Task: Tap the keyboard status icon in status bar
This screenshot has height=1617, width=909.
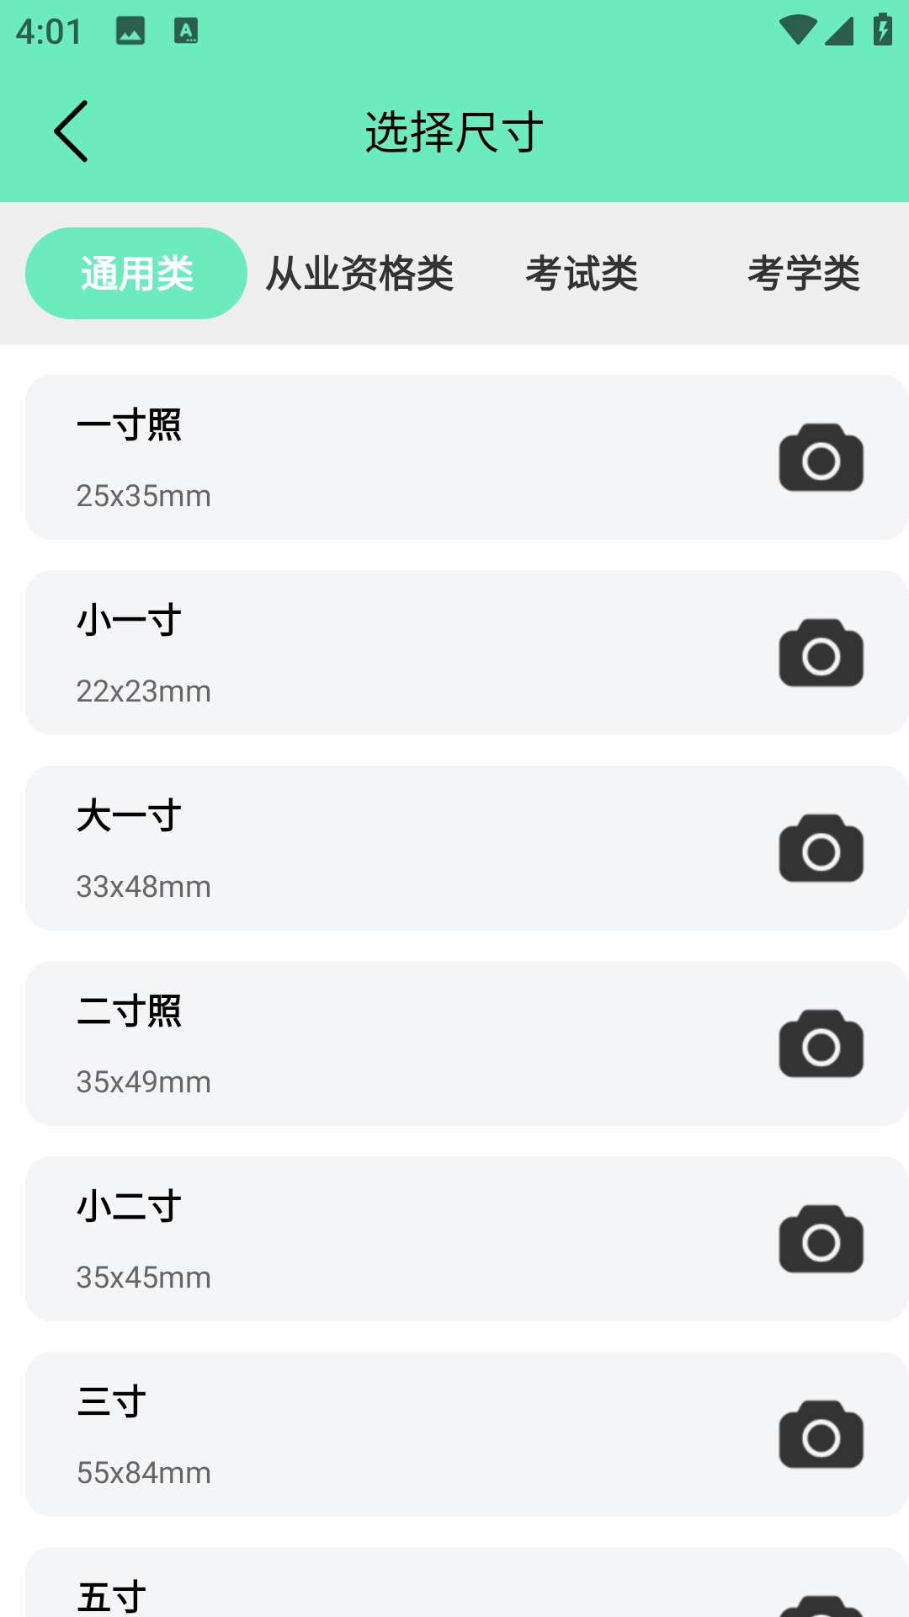Action: pos(186,31)
